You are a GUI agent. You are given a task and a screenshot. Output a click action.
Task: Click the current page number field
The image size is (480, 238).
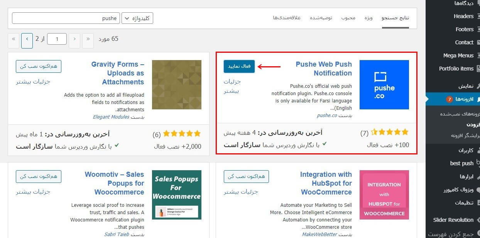(57, 39)
